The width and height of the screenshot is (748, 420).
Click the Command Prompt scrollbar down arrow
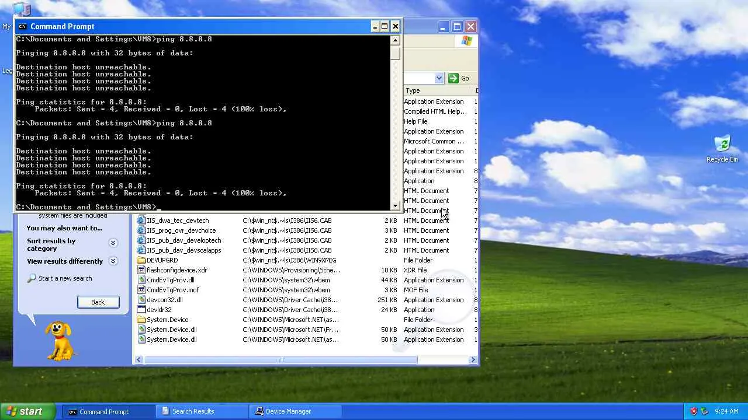click(395, 205)
